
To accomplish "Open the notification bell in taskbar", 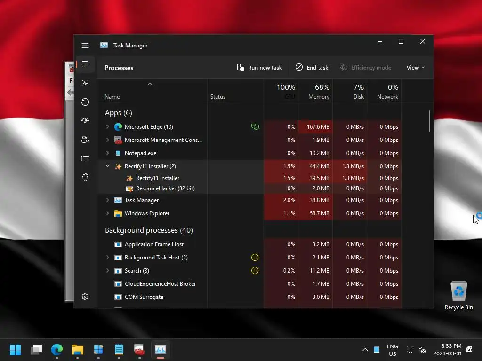I will pyautogui.click(x=469, y=350).
